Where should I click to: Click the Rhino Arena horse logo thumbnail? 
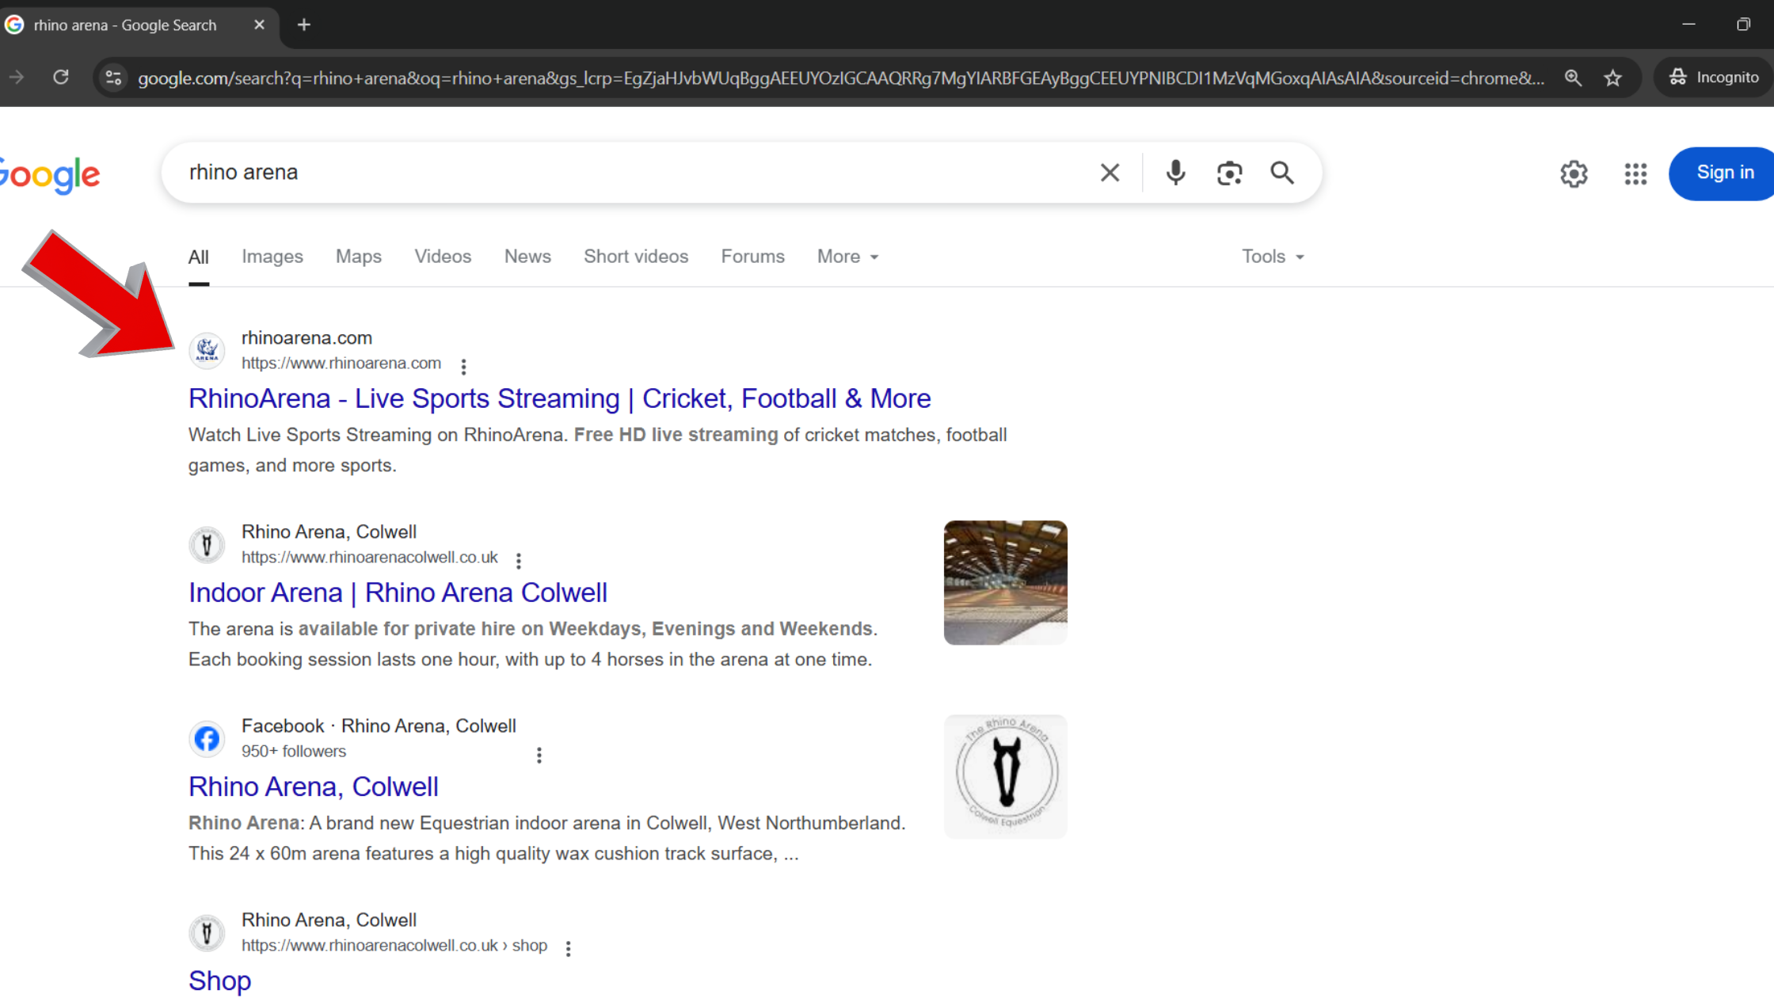coord(1005,776)
